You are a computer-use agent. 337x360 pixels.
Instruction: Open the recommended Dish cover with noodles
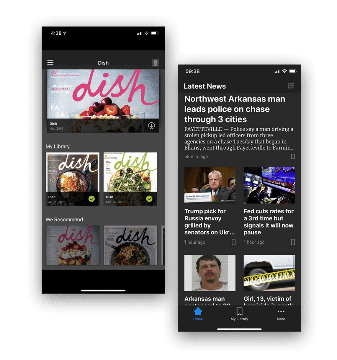pyautogui.click(x=130, y=245)
